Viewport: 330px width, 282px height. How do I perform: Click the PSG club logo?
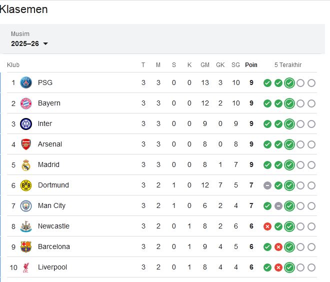25,82
